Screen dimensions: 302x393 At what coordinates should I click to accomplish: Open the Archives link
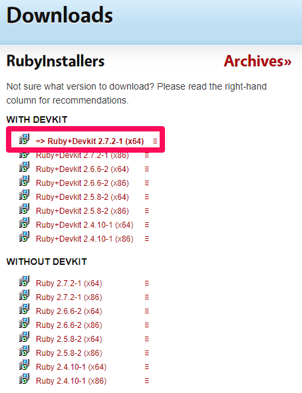click(x=257, y=61)
